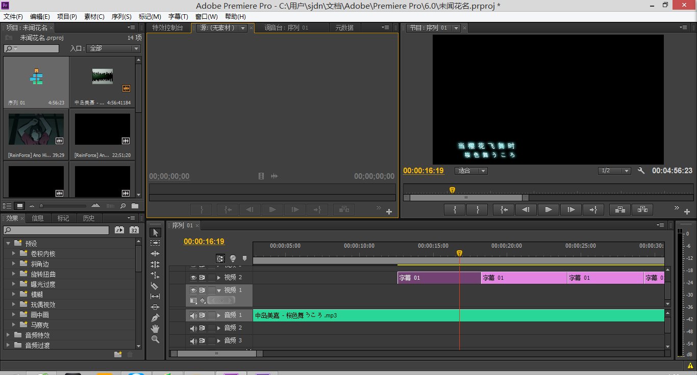Screen dimensions: 697x375
Task: Switch to the 历史 tab
Action: pos(89,218)
